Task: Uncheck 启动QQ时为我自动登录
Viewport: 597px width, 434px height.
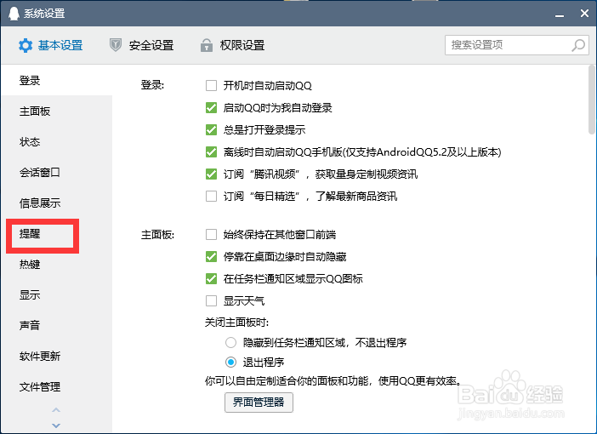Action: [x=211, y=107]
